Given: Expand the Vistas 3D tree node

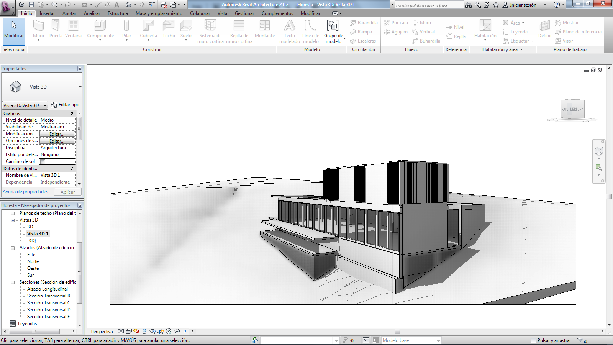Looking at the screenshot, I should coord(13,220).
